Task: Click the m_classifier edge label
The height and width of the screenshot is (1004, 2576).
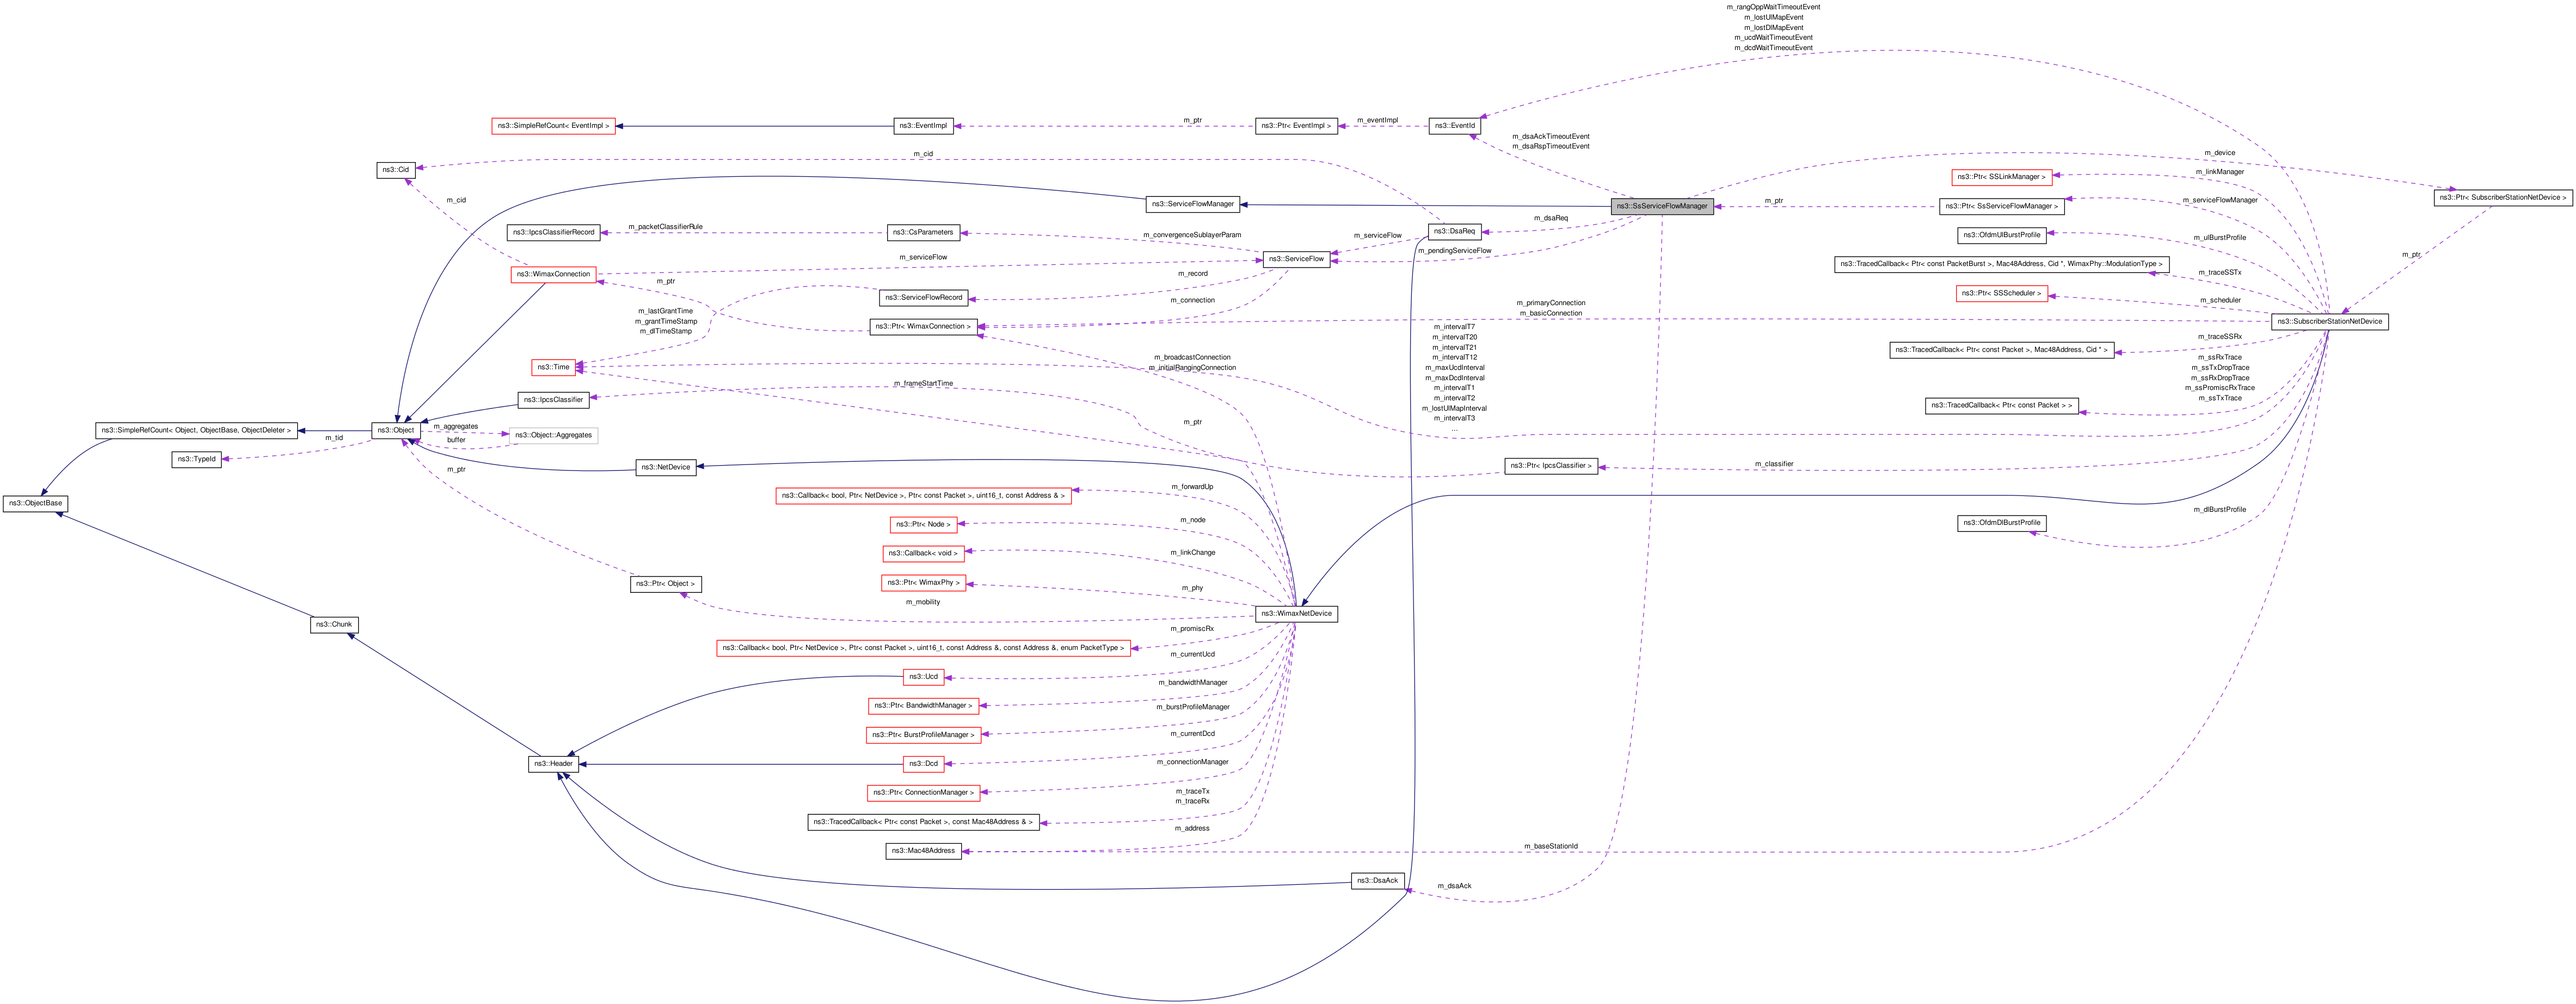Action: (x=1774, y=463)
